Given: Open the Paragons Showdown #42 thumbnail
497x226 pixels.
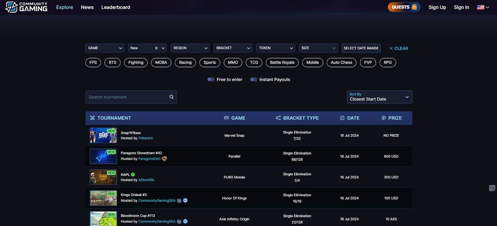Looking at the screenshot, I should point(103,156).
